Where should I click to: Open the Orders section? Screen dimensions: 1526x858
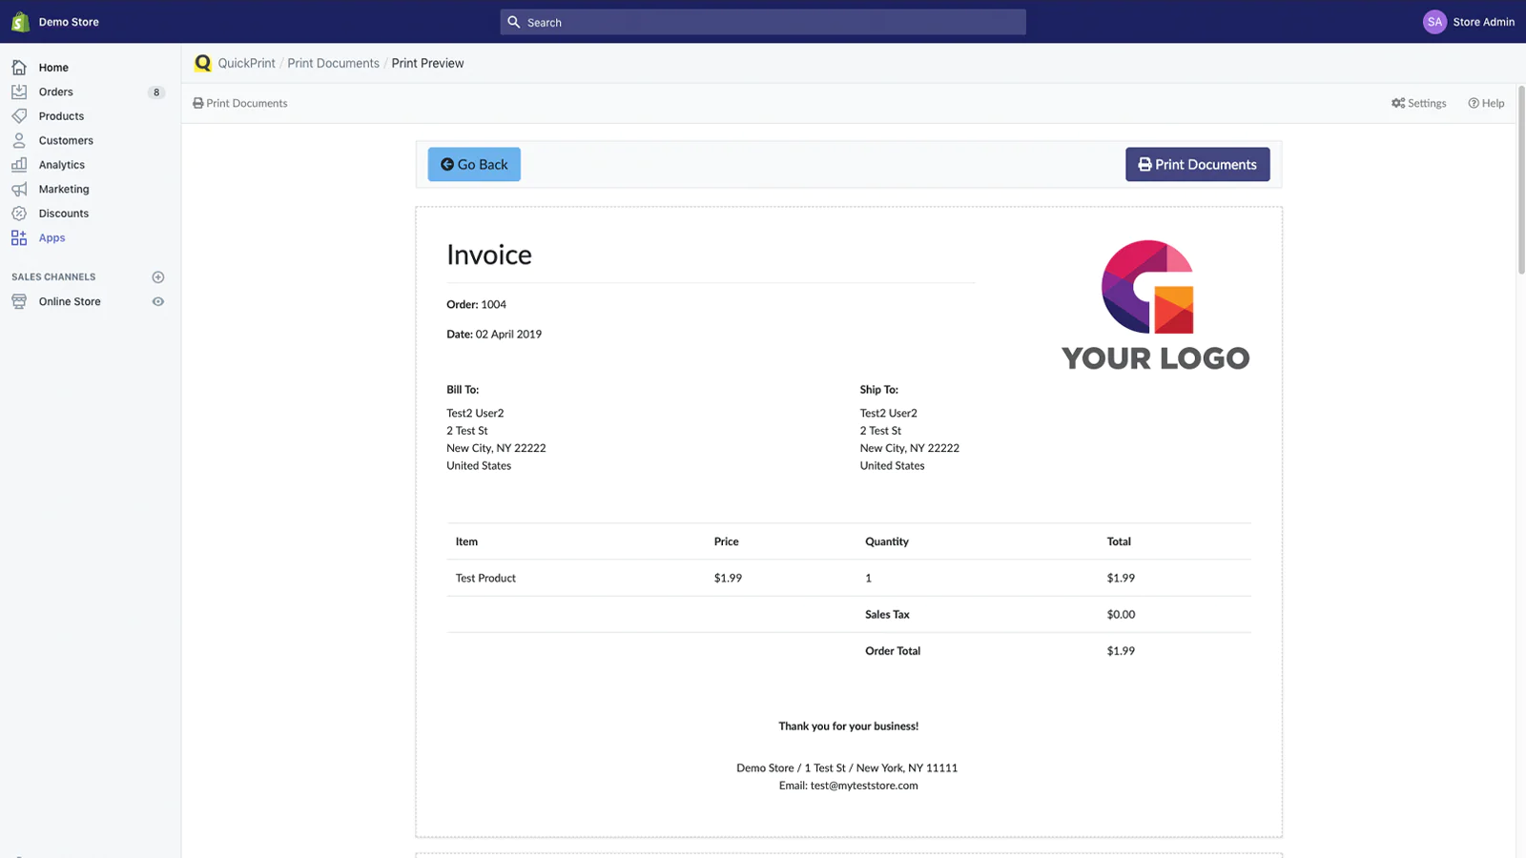click(x=56, y=92)
